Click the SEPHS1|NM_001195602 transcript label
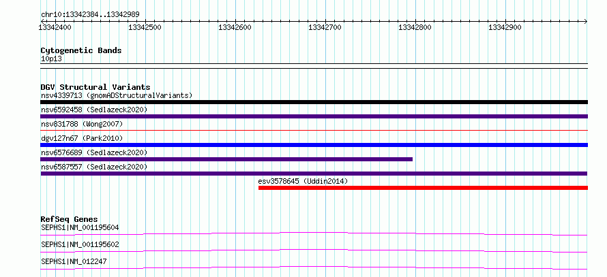 80,244
